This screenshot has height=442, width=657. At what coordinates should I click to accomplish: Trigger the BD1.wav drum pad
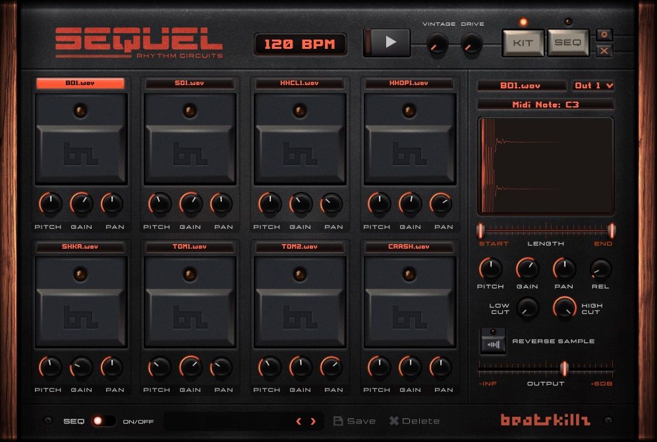point(81,139)
